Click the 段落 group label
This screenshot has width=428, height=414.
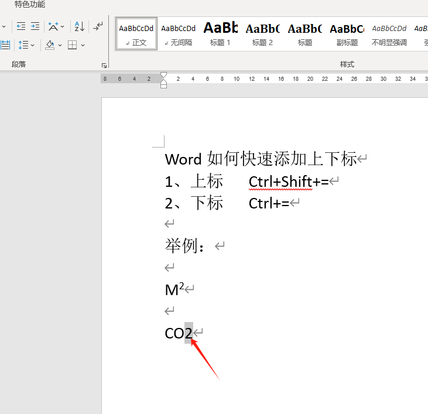coord(19,64)
